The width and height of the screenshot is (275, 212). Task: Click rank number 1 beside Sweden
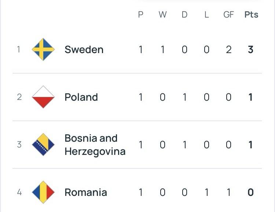[19, 49]
